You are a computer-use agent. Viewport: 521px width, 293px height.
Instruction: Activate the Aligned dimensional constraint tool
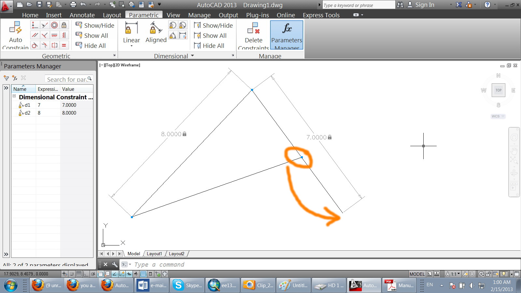[156, 33]
